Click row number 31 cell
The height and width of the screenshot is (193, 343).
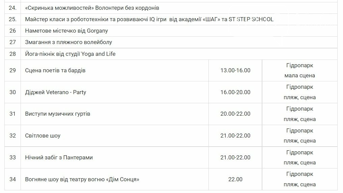point(13,114)
